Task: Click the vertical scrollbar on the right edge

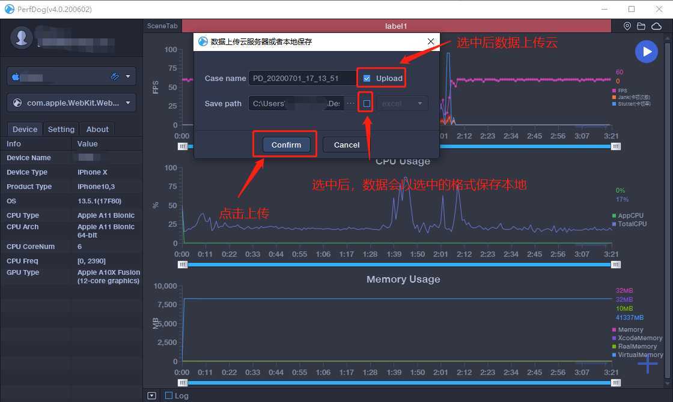Action: [667, 210]
